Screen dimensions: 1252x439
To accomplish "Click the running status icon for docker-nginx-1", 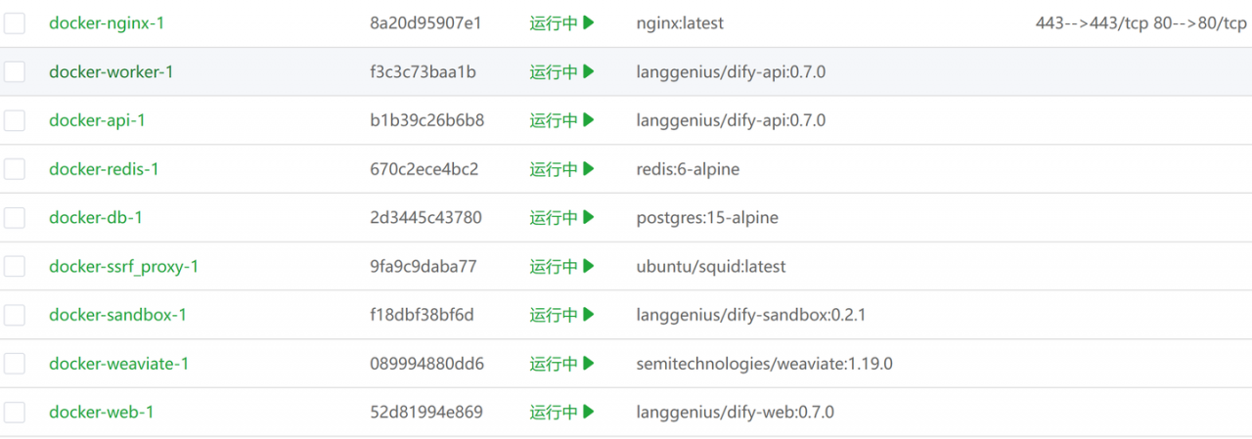I will point(589,22).
